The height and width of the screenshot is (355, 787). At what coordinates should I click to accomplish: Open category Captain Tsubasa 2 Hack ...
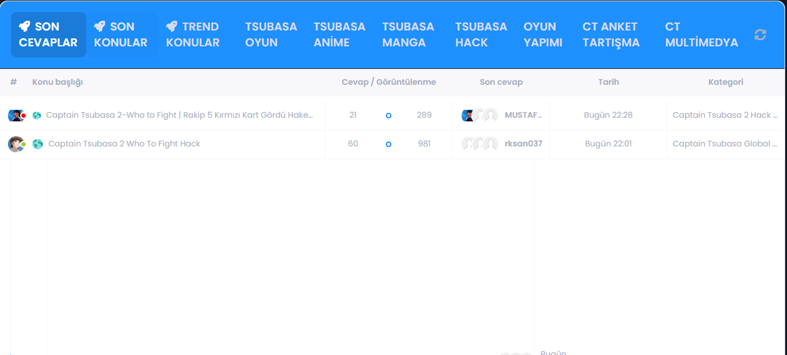click(725, 115)
